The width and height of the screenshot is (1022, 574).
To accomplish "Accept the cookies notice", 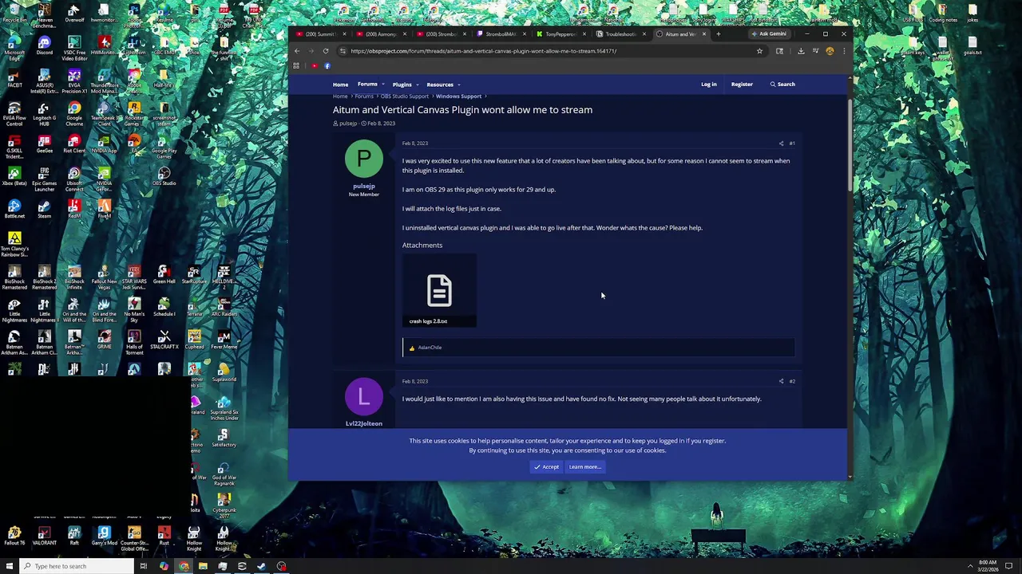I will pos(547,467).
